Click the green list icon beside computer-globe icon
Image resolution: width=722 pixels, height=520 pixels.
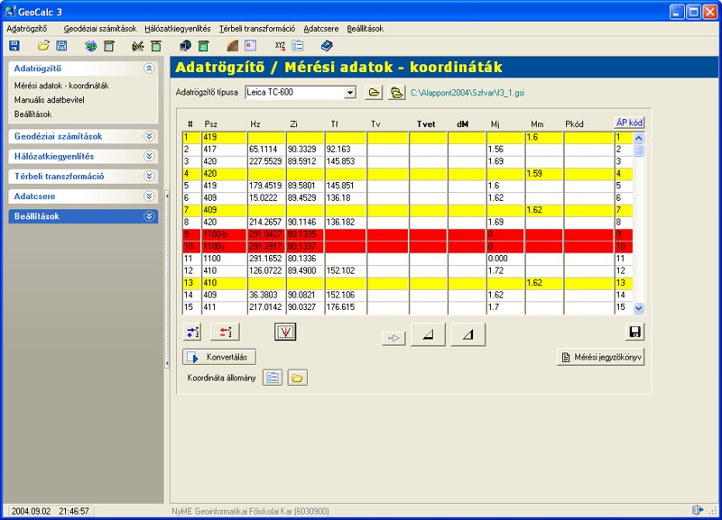pos(203,46)
